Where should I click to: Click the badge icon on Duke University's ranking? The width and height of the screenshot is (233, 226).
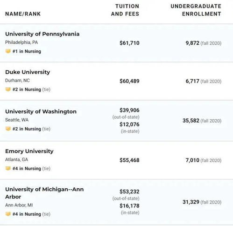coord(8,89)
